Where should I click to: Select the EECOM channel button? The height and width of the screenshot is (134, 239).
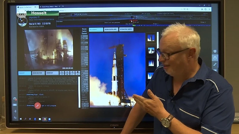pyautogui.click(x=84, y=71)
